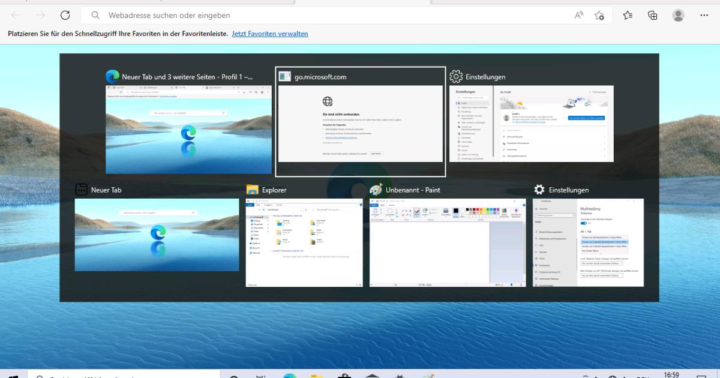
Task: Click the forward navigation arrow
Action: click(x=39, y=15)
